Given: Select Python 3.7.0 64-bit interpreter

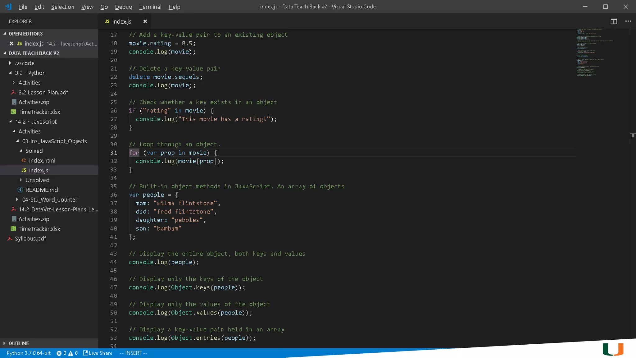Looking at the screenshot, I should pyautogui.click(x=29, y=353).
